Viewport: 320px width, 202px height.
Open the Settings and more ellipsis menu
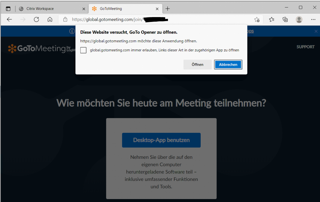[x=313, y=20]
